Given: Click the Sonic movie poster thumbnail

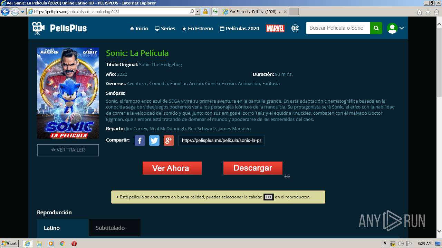Looking at the screenshot, I should click(x=68, y=93).
